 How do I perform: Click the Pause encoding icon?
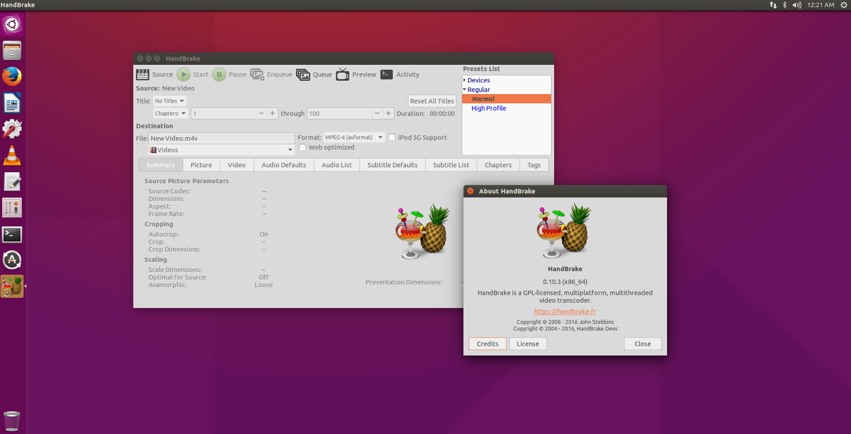coord(219,74)
